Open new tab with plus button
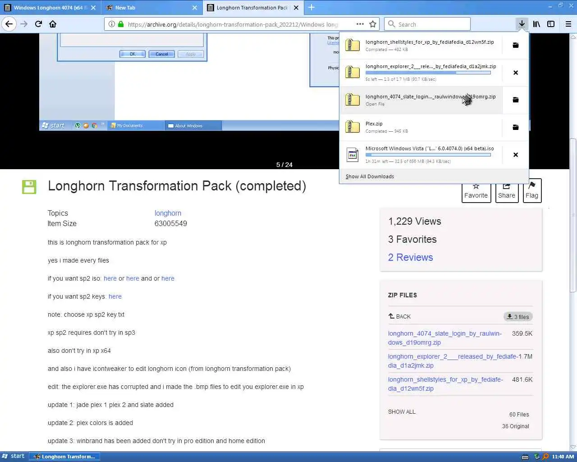The width and height of the screenshot is (577, 462). (311, 7)
